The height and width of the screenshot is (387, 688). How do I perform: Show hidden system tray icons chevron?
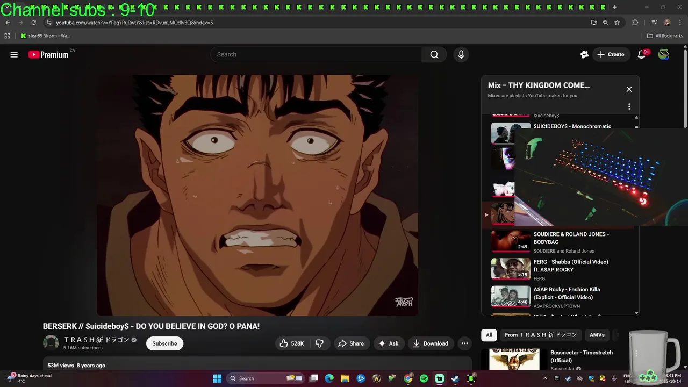tap(546, 378)
